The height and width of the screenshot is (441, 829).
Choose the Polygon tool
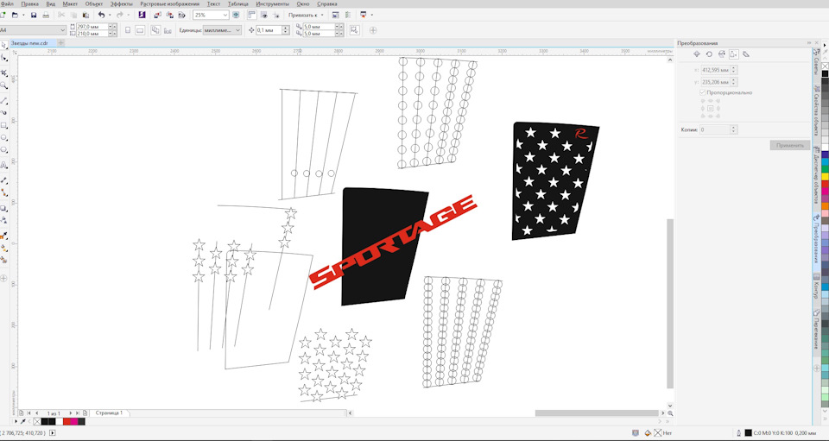coord(3,150)
